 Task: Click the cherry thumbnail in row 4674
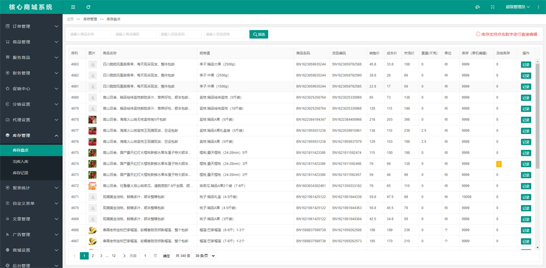(x=92, y=163)
